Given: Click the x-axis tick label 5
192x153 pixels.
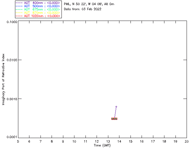Looking at the screenshot, I should [18, 141].
